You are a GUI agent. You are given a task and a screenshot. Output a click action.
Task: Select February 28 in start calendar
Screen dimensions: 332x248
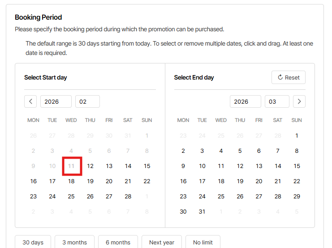click(x=128, y=197)
